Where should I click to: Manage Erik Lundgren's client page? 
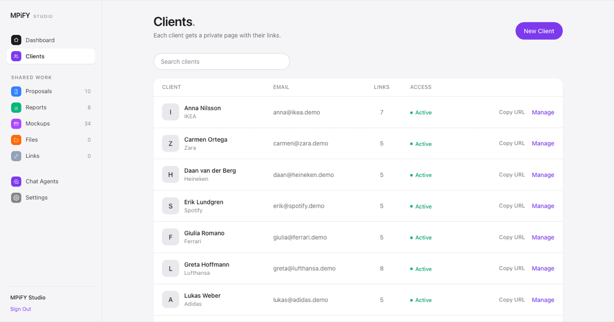pyautogui.click(x=543, y=206)
